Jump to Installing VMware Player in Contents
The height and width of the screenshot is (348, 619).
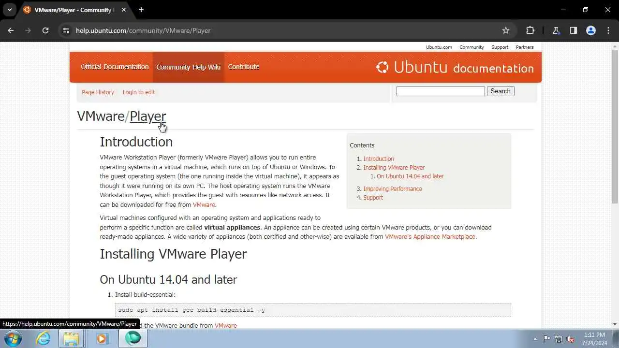394,167
